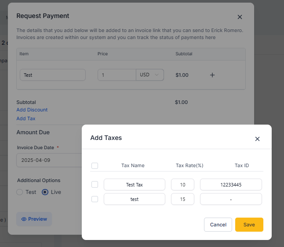This screenshot has height=247, width=284.
Task: Open the USD currency dropdown
Action: pyautogui.click(x=150, y=75)
